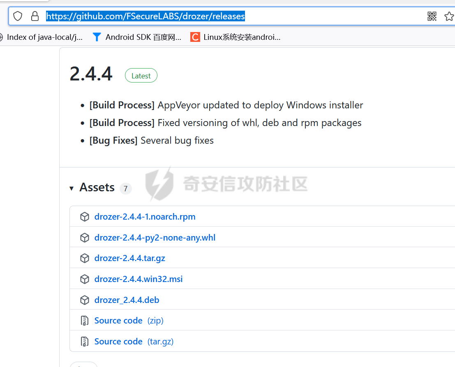Click the package icon beside drozer_2.4.4.deb
Viewport: 455px width, 367px height.
click(x=84, y=300)
